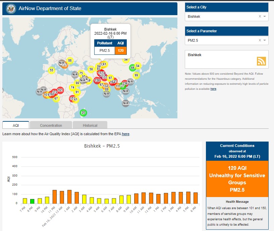The height and width of the screenshot is (231, 274).
Task: Expand the Select a City dropdown arrow
Action: pos(265,16)
